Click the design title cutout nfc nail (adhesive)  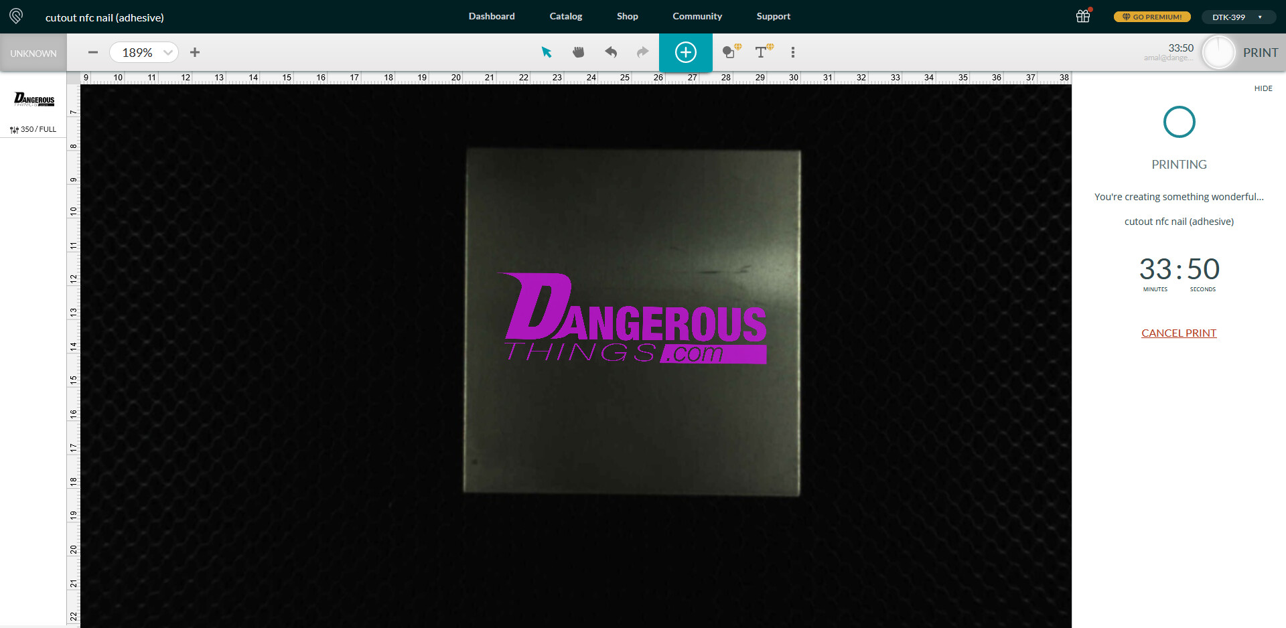coord(104,17)
